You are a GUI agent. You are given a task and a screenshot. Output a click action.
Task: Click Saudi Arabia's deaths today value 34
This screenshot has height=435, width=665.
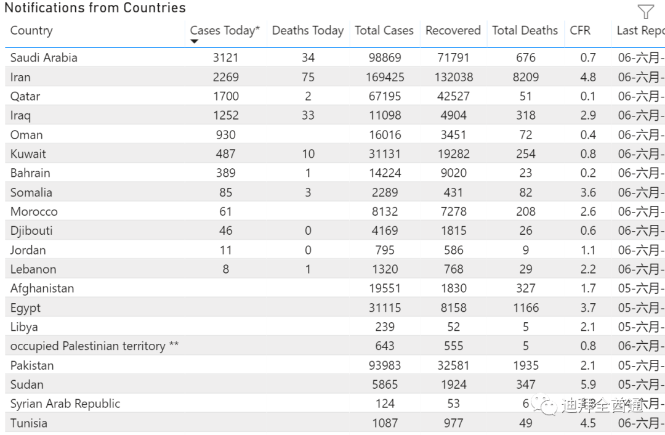click(x=308, y=58)
